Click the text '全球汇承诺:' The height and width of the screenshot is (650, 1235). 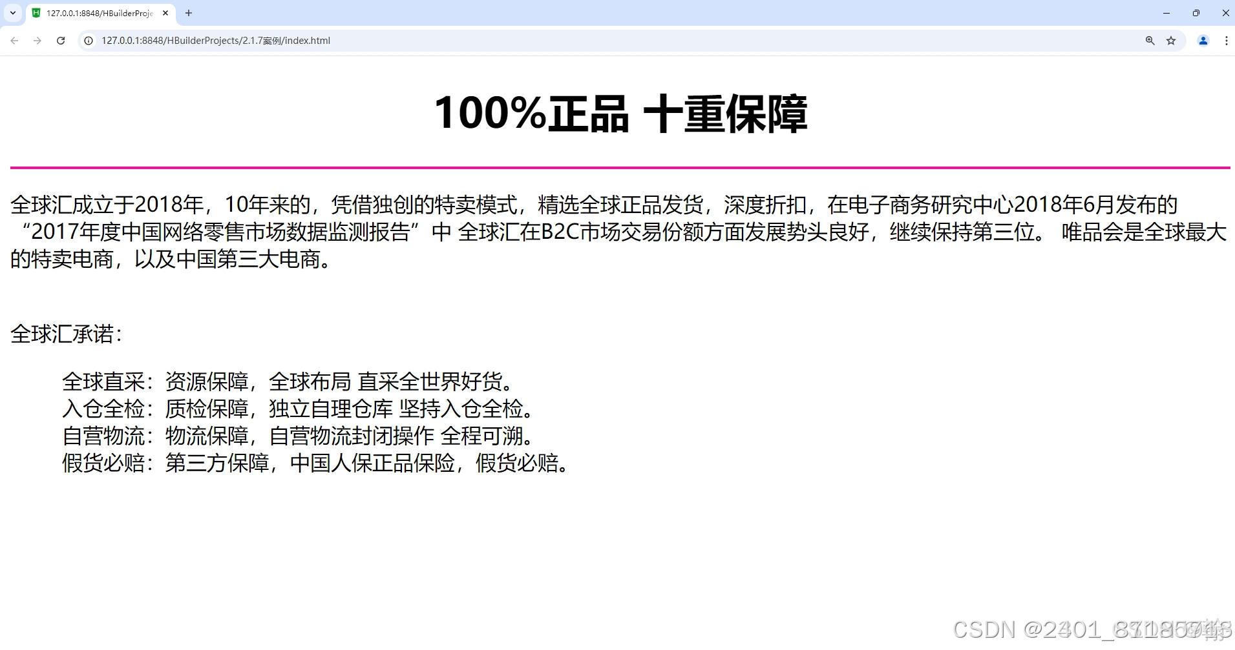point(67,334)
